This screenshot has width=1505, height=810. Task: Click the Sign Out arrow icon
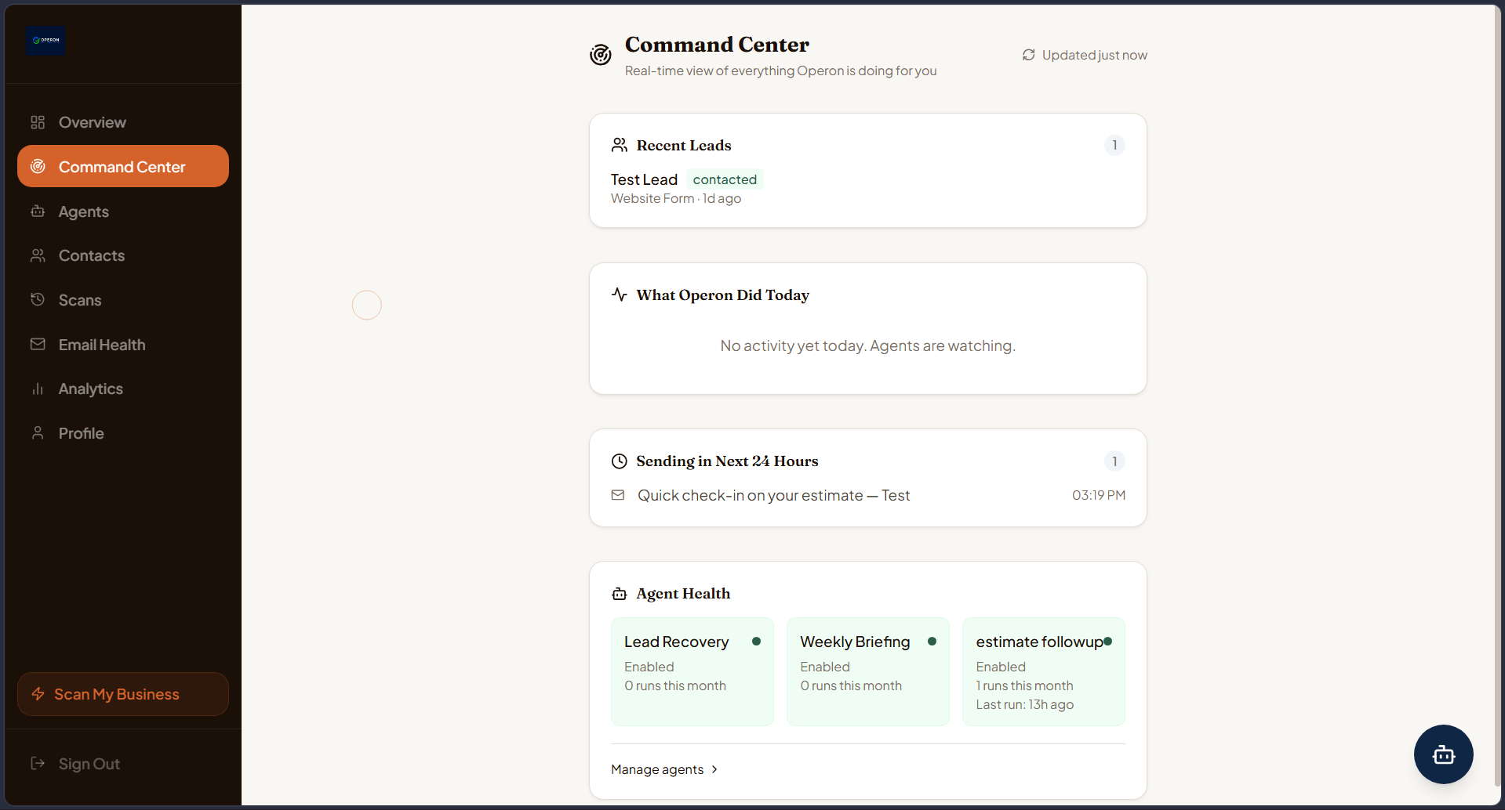click(38, 763)
